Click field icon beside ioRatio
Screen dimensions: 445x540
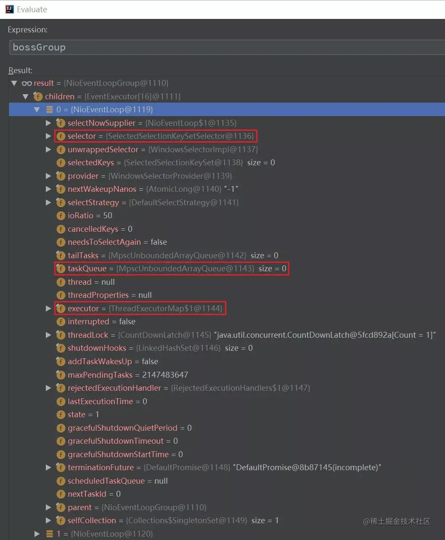pyautogui.click(x=61, y=216)
